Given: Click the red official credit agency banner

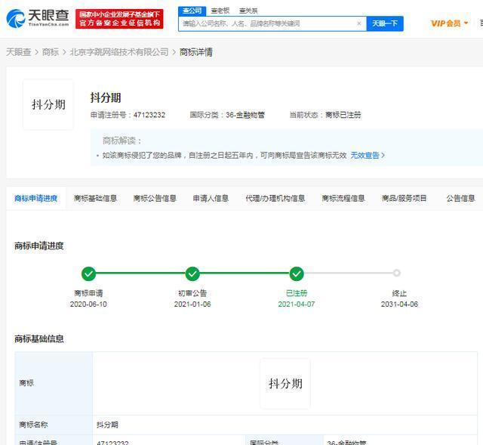Looking at the screenshot, I should [119, 19].
